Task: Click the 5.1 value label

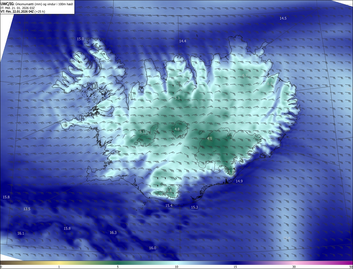Action: point(142,132)
